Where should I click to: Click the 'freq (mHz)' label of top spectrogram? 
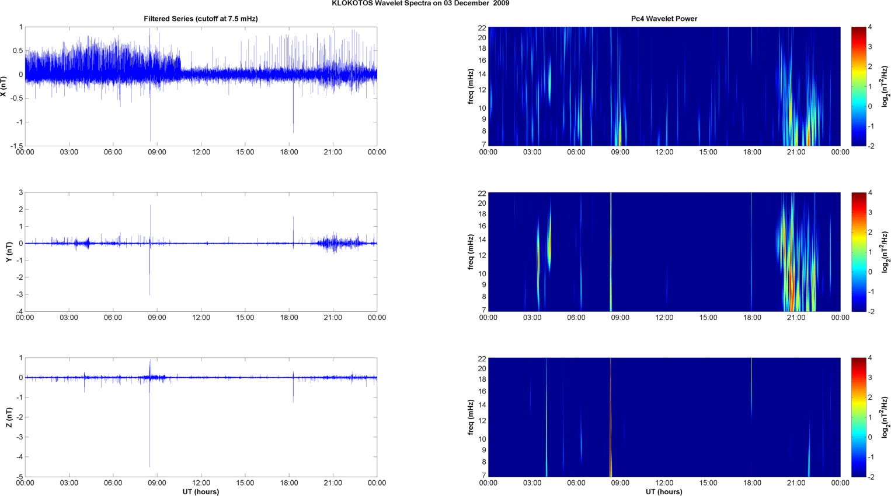pyautogui.click(x=471, y=86)
